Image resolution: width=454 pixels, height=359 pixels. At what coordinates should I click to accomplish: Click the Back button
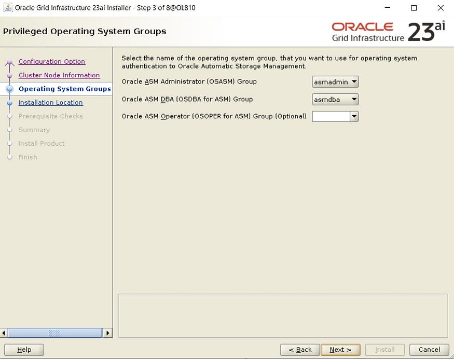point(300,350)
